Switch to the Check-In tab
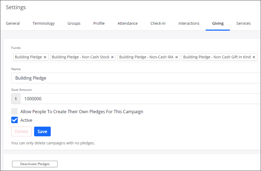The width and height of the screenshot is (261, 171). point(158,23)
